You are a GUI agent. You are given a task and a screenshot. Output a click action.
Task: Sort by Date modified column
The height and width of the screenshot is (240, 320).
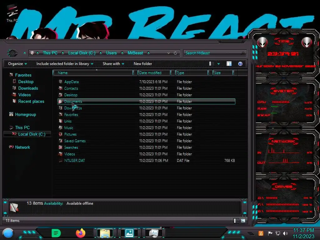point(154,72)
